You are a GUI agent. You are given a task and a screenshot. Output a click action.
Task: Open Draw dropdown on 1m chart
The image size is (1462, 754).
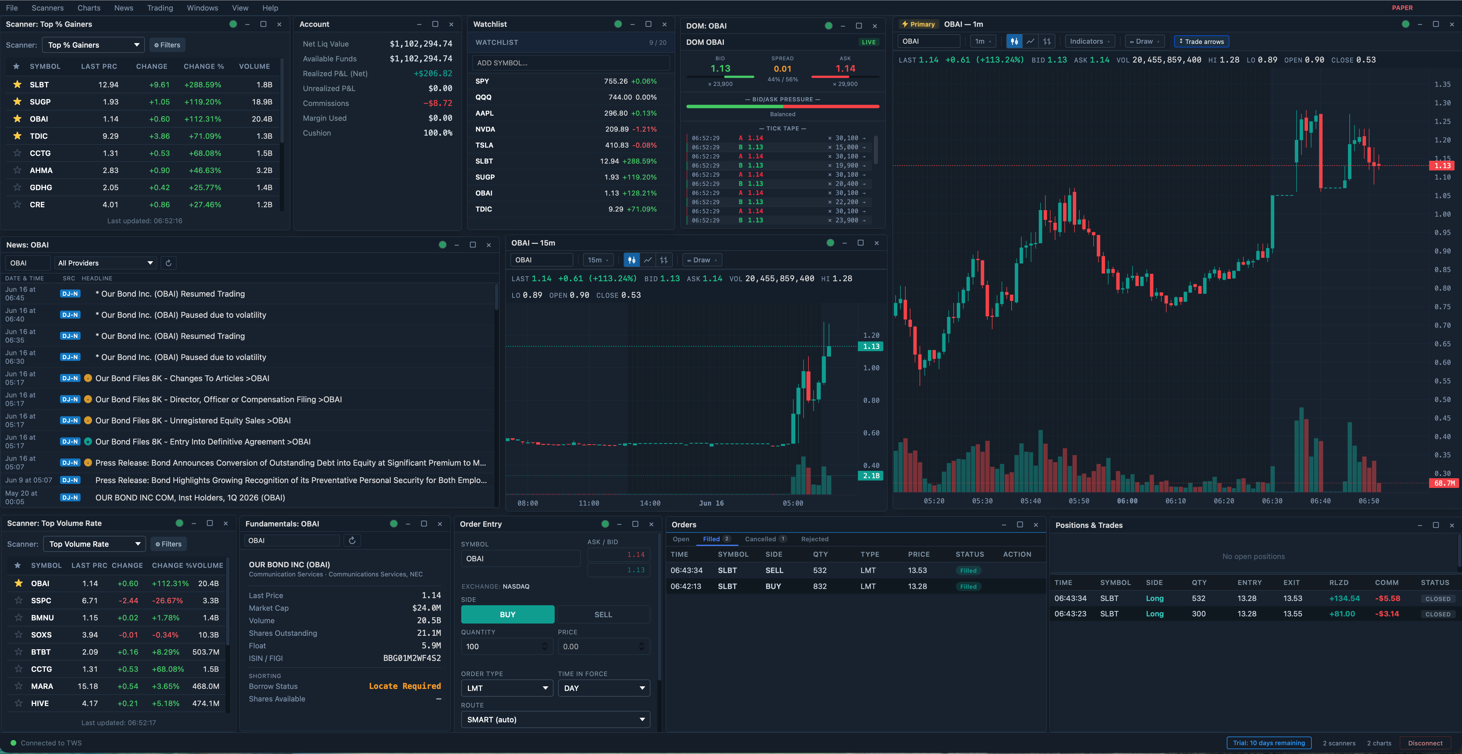click(1144, 41)
